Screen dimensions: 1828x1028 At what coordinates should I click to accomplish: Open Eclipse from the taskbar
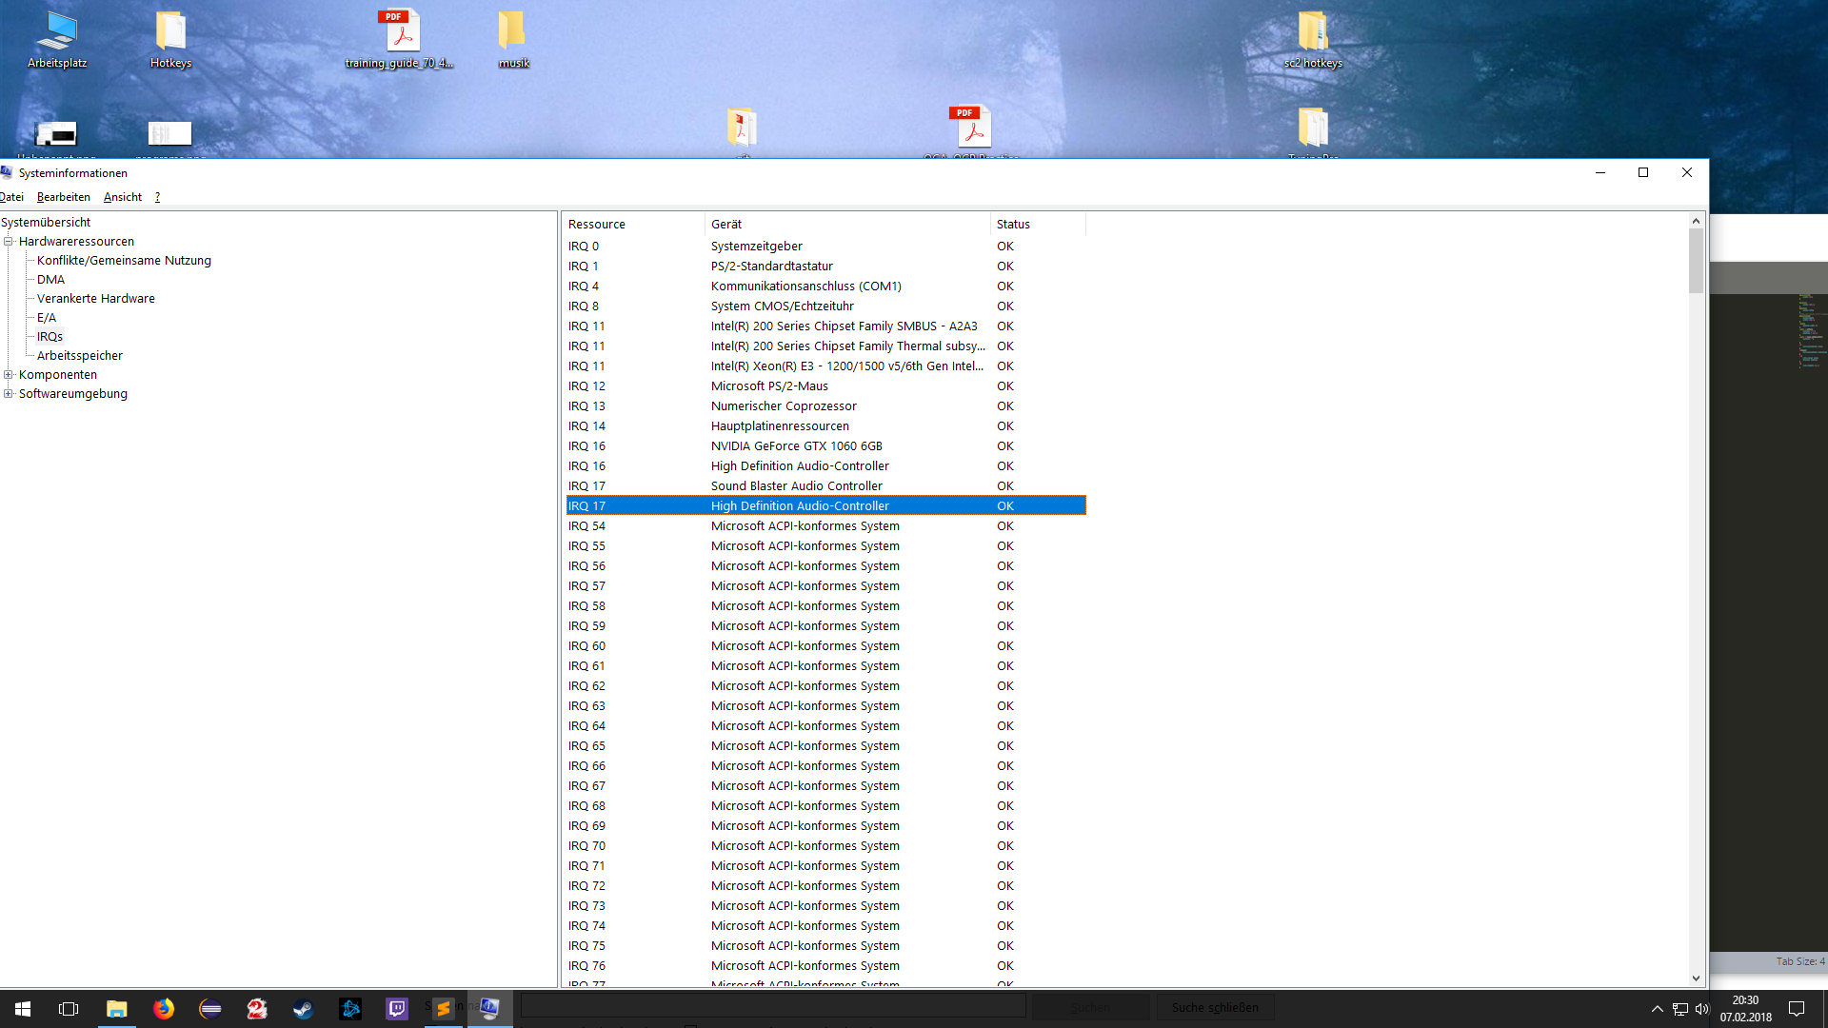(210, 1009)
